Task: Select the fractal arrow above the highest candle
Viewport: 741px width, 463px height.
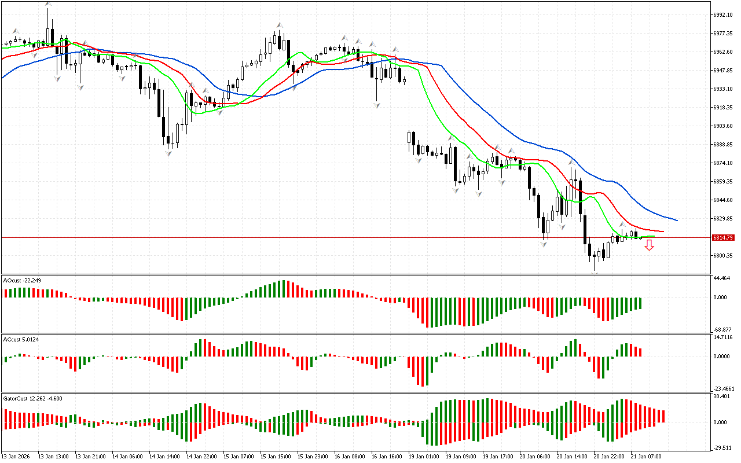Action: [47, 4]
